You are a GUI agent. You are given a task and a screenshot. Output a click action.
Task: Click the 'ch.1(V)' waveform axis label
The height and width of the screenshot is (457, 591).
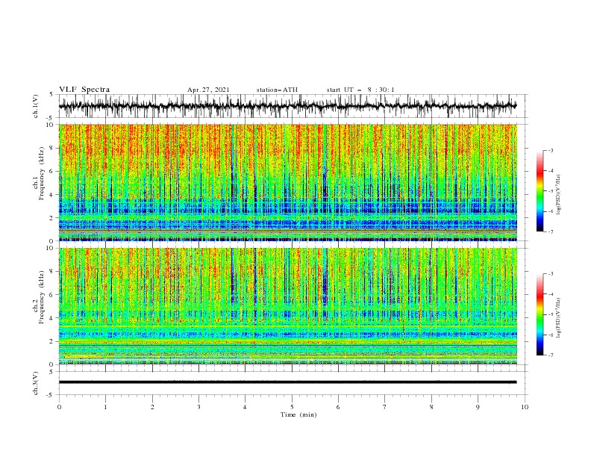(x=36, y=106)
